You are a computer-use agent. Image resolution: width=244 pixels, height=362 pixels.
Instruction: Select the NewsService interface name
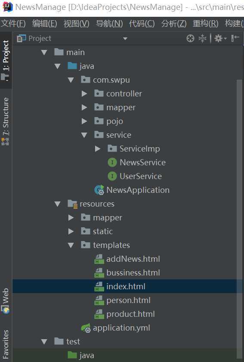143,162
